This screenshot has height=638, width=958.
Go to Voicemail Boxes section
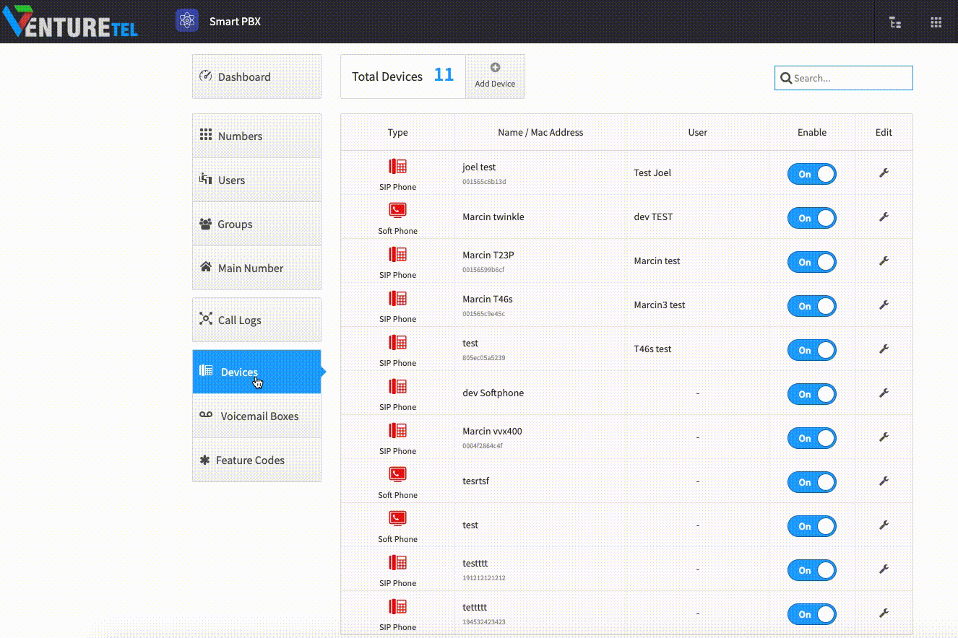click(x=256, y=416)
